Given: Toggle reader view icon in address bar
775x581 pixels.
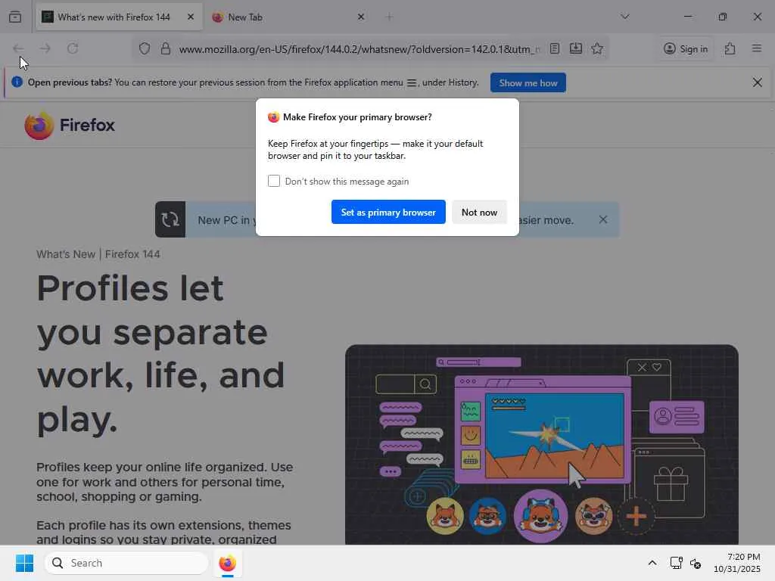Looking at the screenshot, I should tap(555, 48).
